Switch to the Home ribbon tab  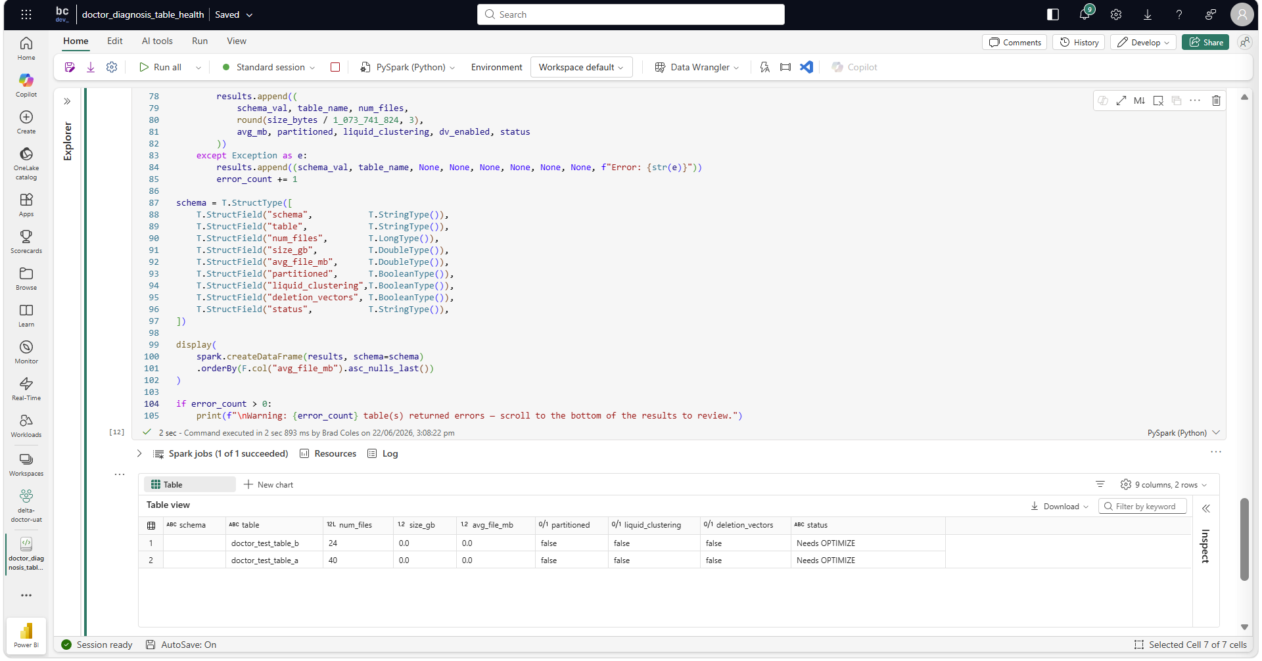pos(76,41)
